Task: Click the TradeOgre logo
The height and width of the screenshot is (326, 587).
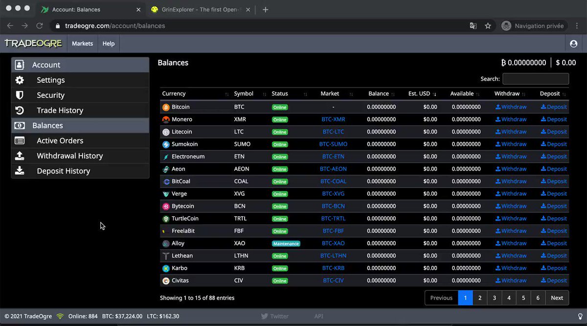Action: pos(33,44)
